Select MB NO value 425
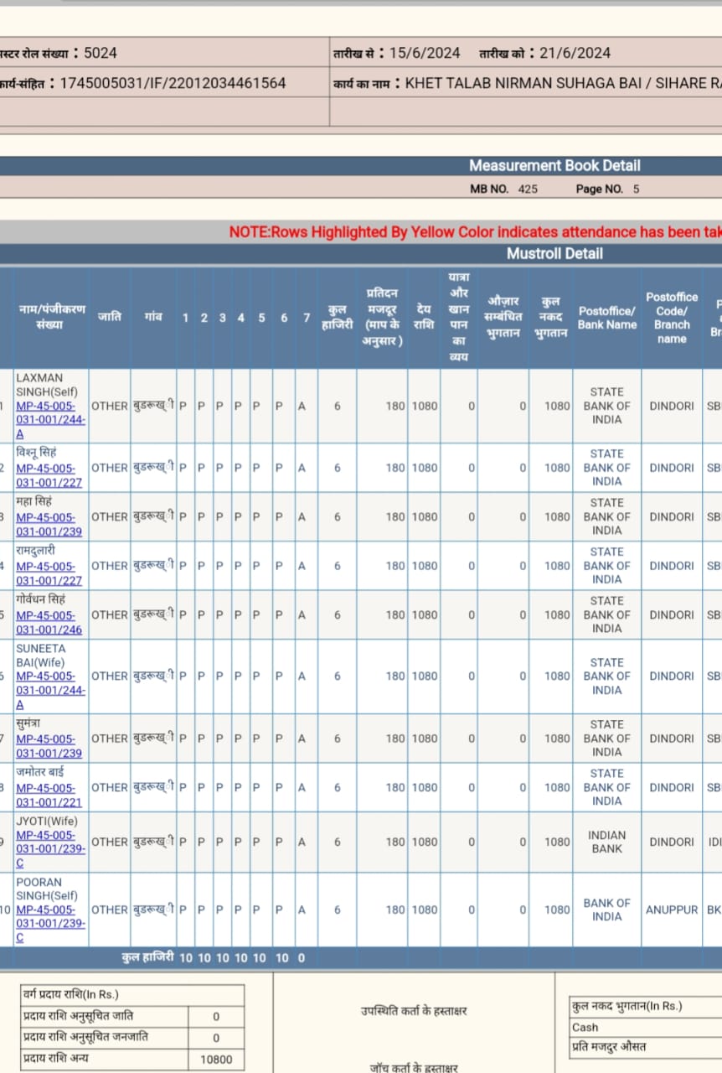The height and width of the screenshot is (1073, 722). click(528, 189)
